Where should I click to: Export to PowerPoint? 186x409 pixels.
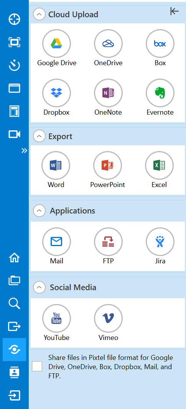pos(107,165)
